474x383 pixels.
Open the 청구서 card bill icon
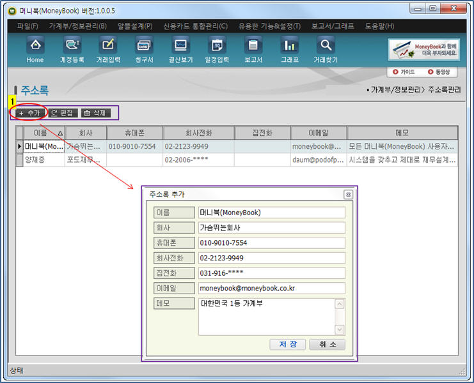pos(144,49)
